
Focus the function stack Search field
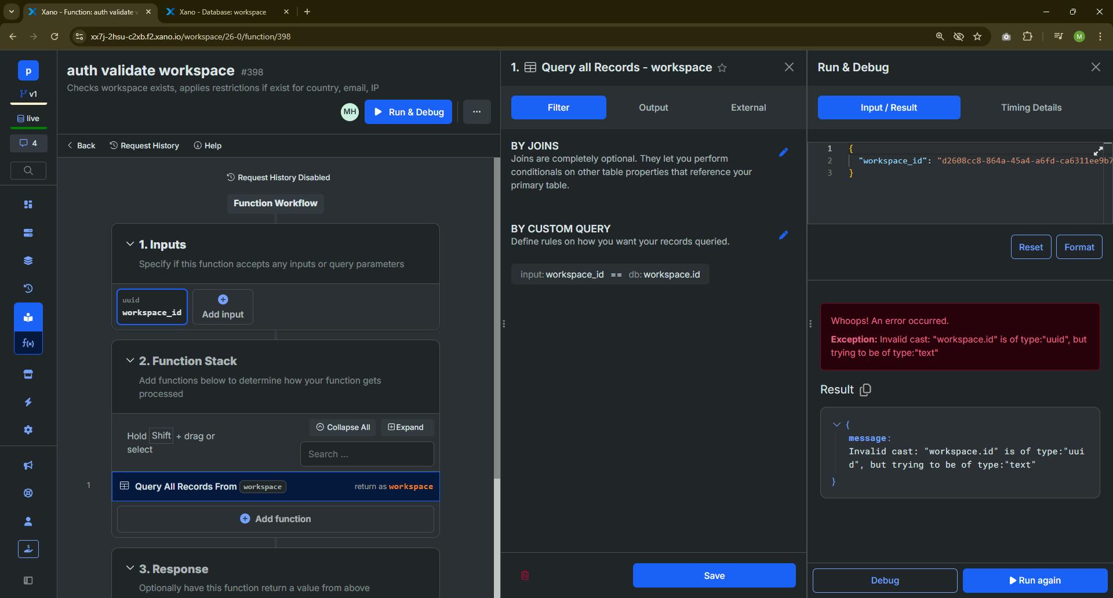click(x=367, y=454)
